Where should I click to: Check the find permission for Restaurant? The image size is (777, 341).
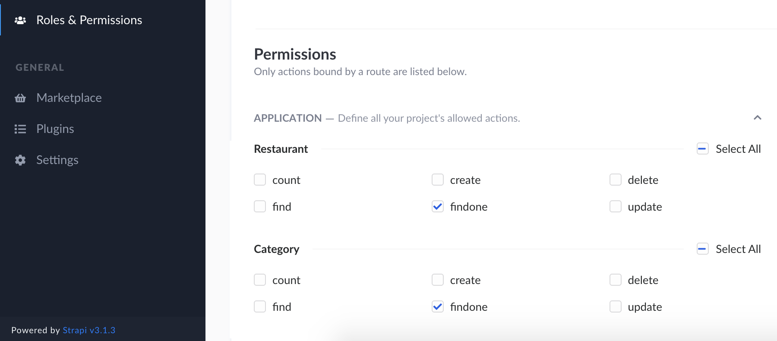[x=260, y=206]
